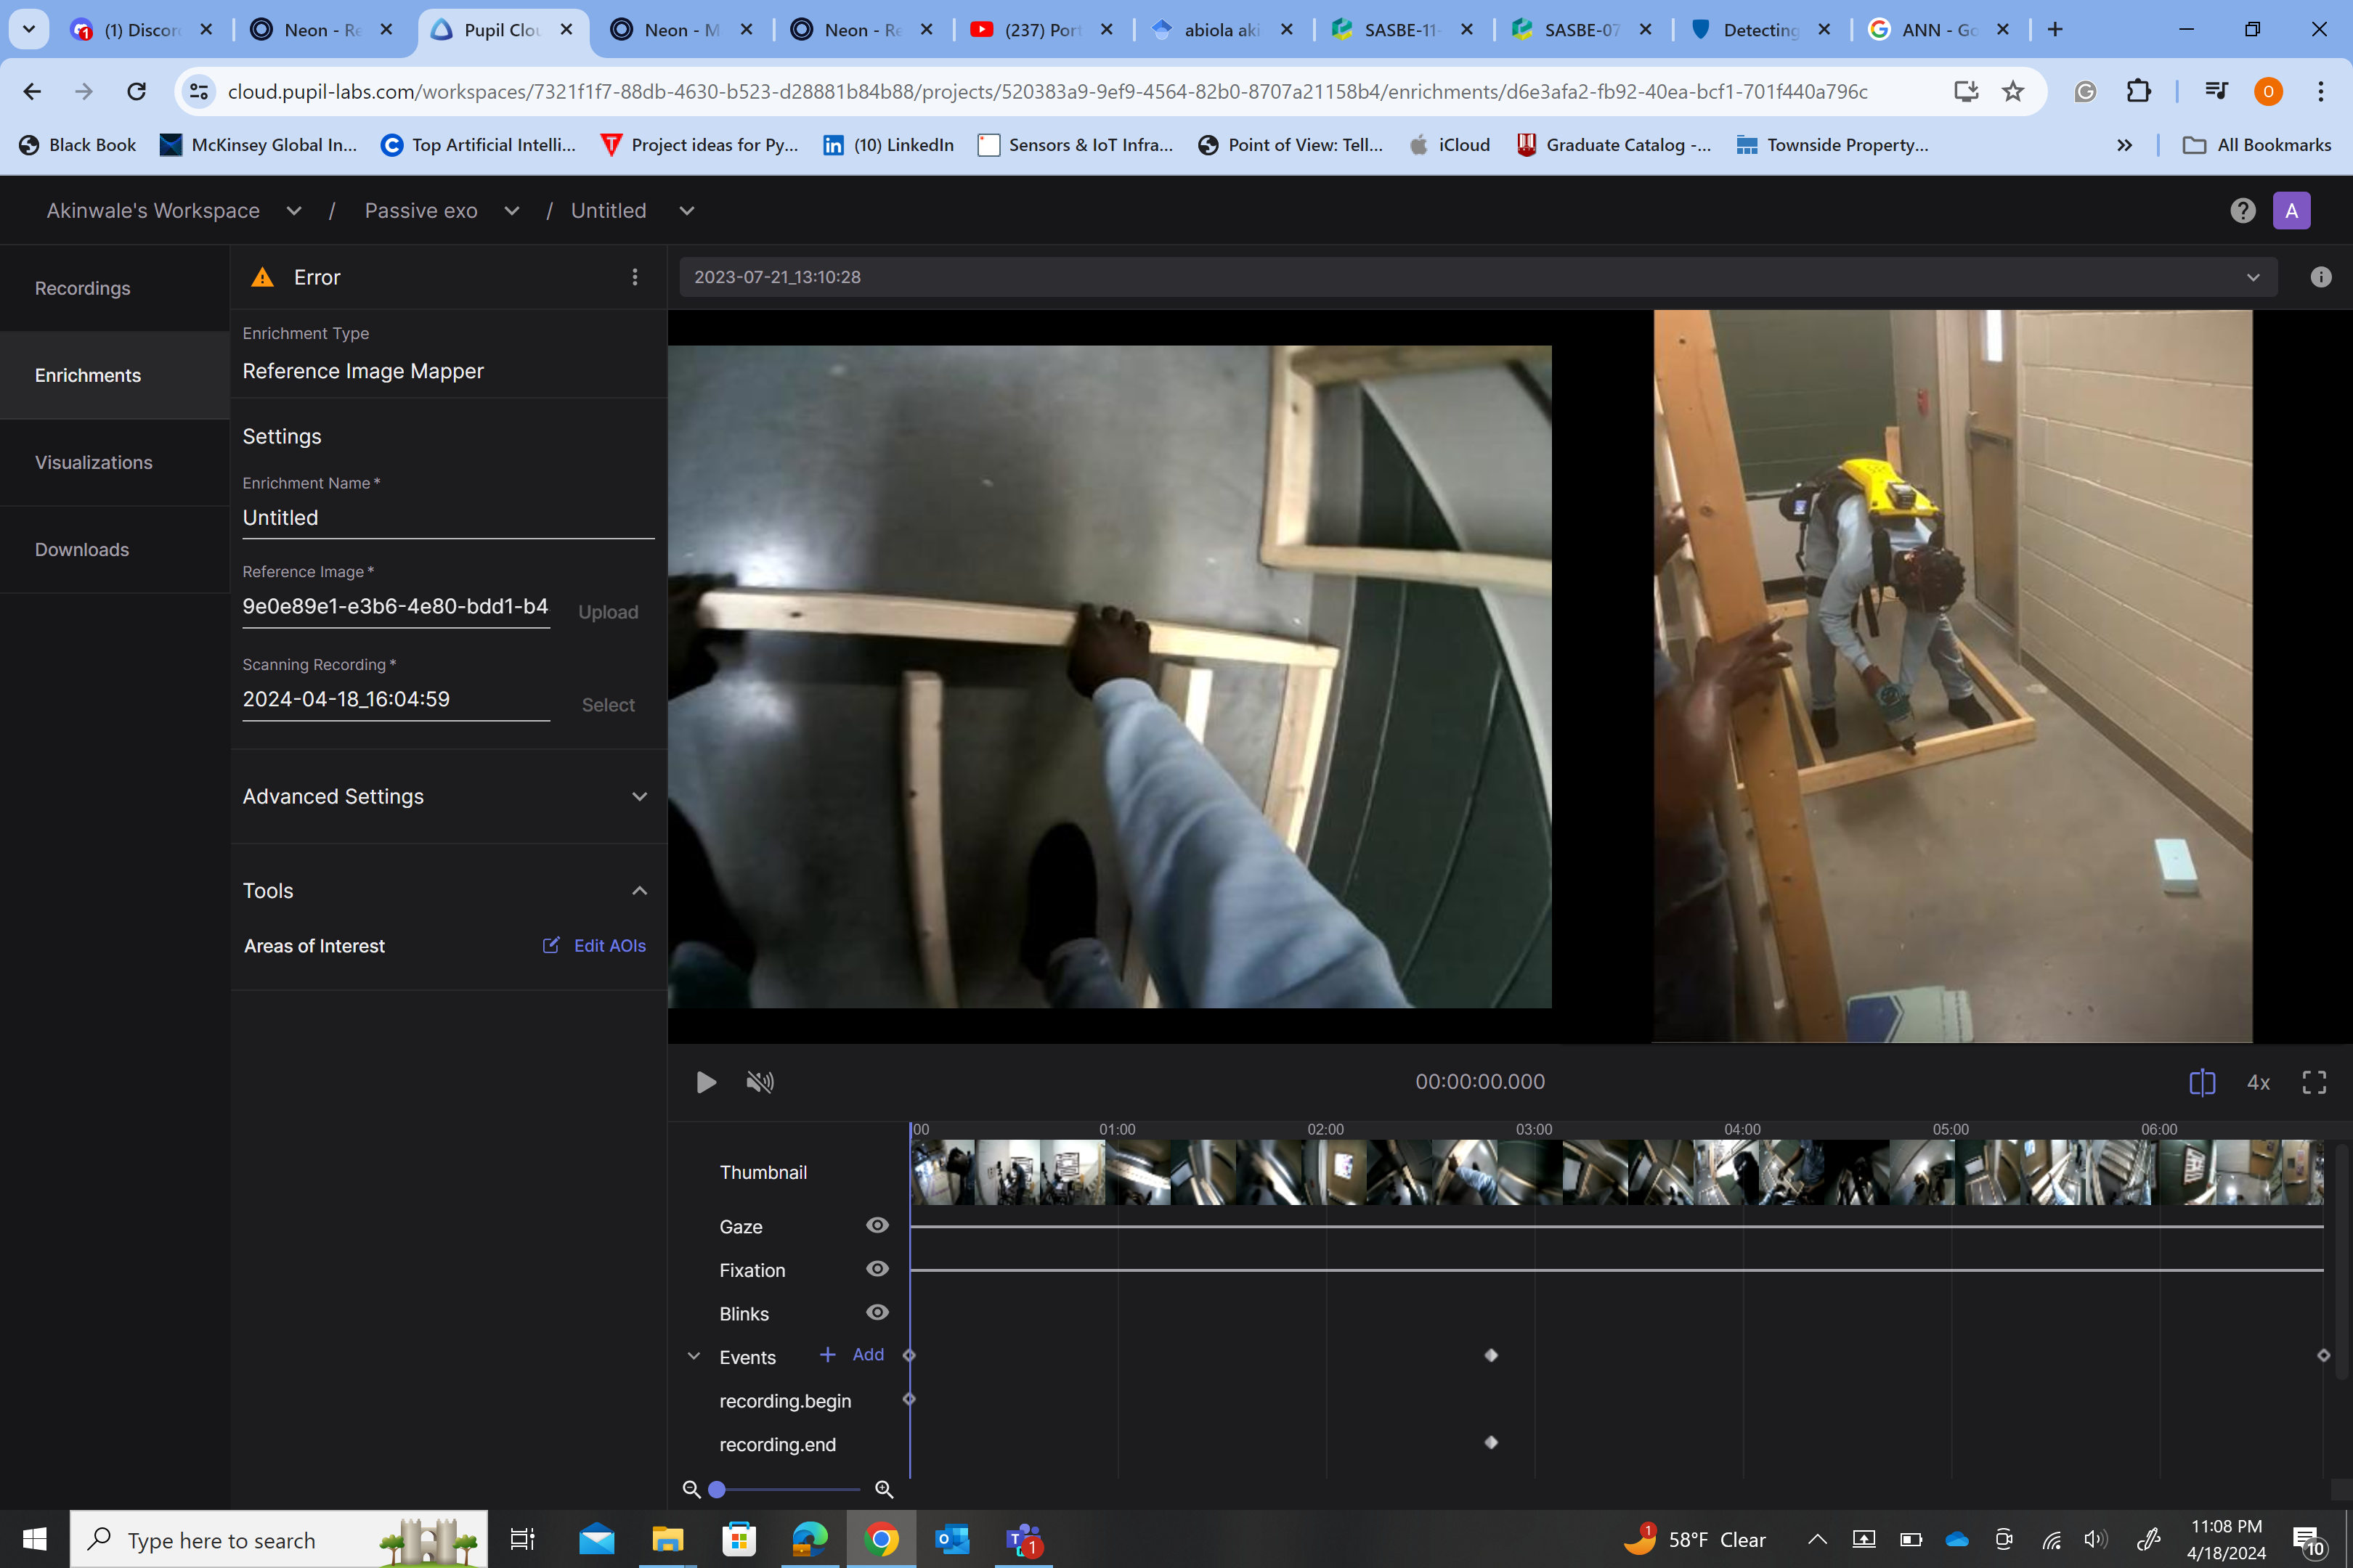Viewport: 2353px width, 1568px height.
Task: Switch to the YouTube (237) tab
Action: [x=1042, y=30]
